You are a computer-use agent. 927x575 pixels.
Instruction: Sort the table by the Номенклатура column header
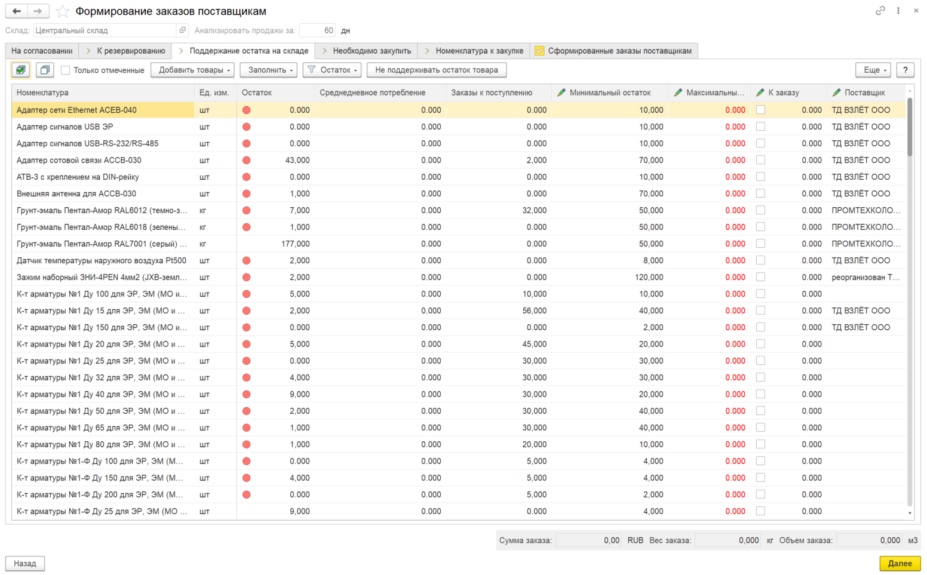coord(103,93)
